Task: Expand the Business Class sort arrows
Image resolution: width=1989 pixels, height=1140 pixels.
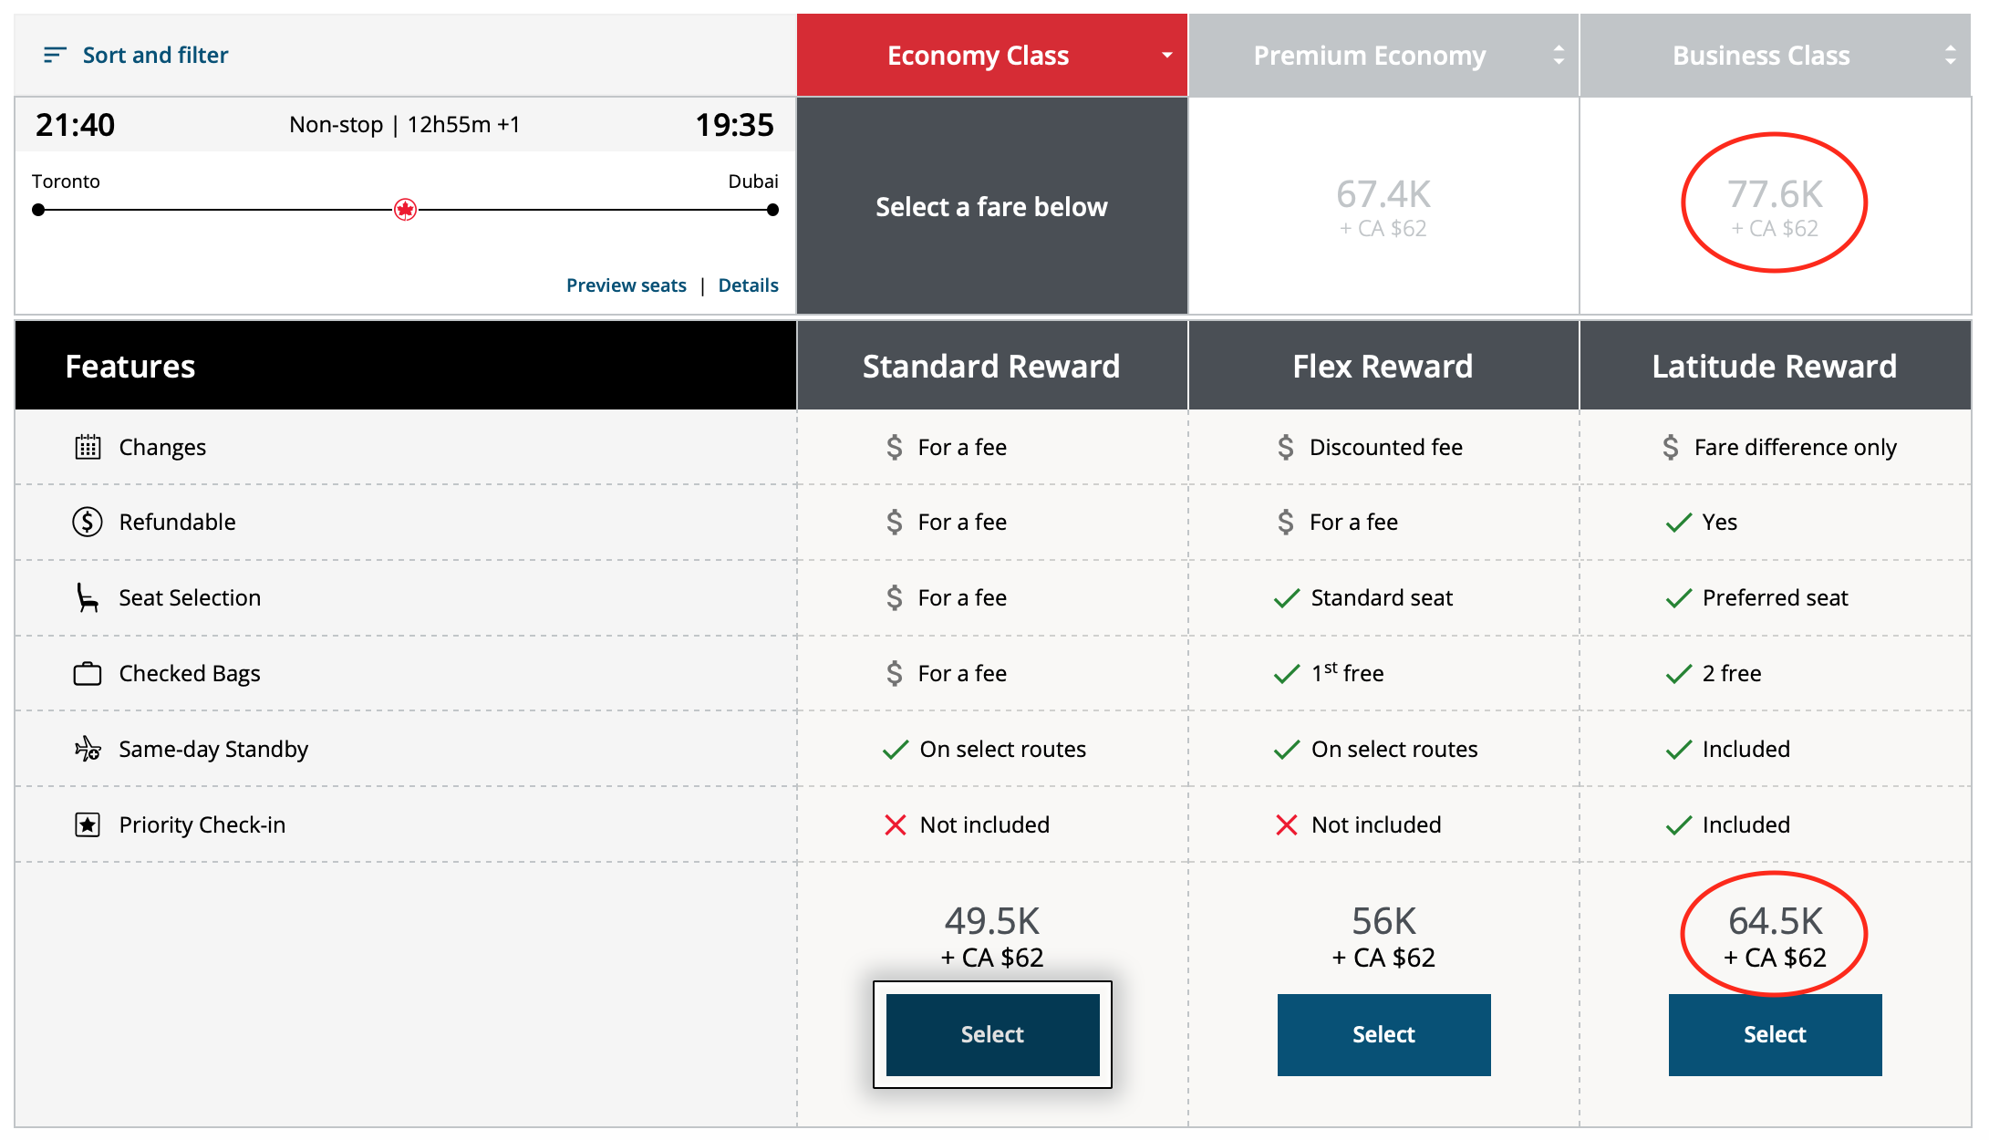Action: [x=1950, y=56]
